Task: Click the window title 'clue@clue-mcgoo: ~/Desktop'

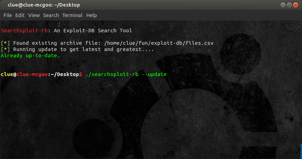Action: tap(44, 5)
